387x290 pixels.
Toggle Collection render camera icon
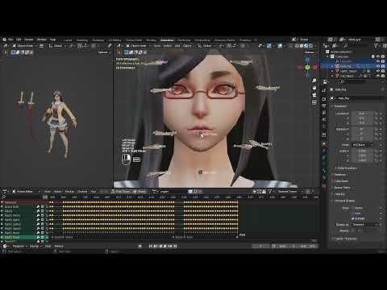pyautogui.click(x=383, y=56)
